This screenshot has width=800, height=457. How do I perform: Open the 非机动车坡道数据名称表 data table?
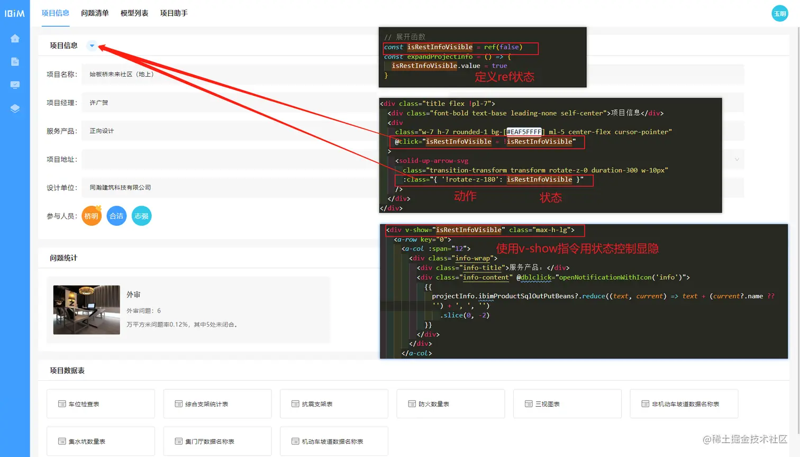click(x=684, y=404)
